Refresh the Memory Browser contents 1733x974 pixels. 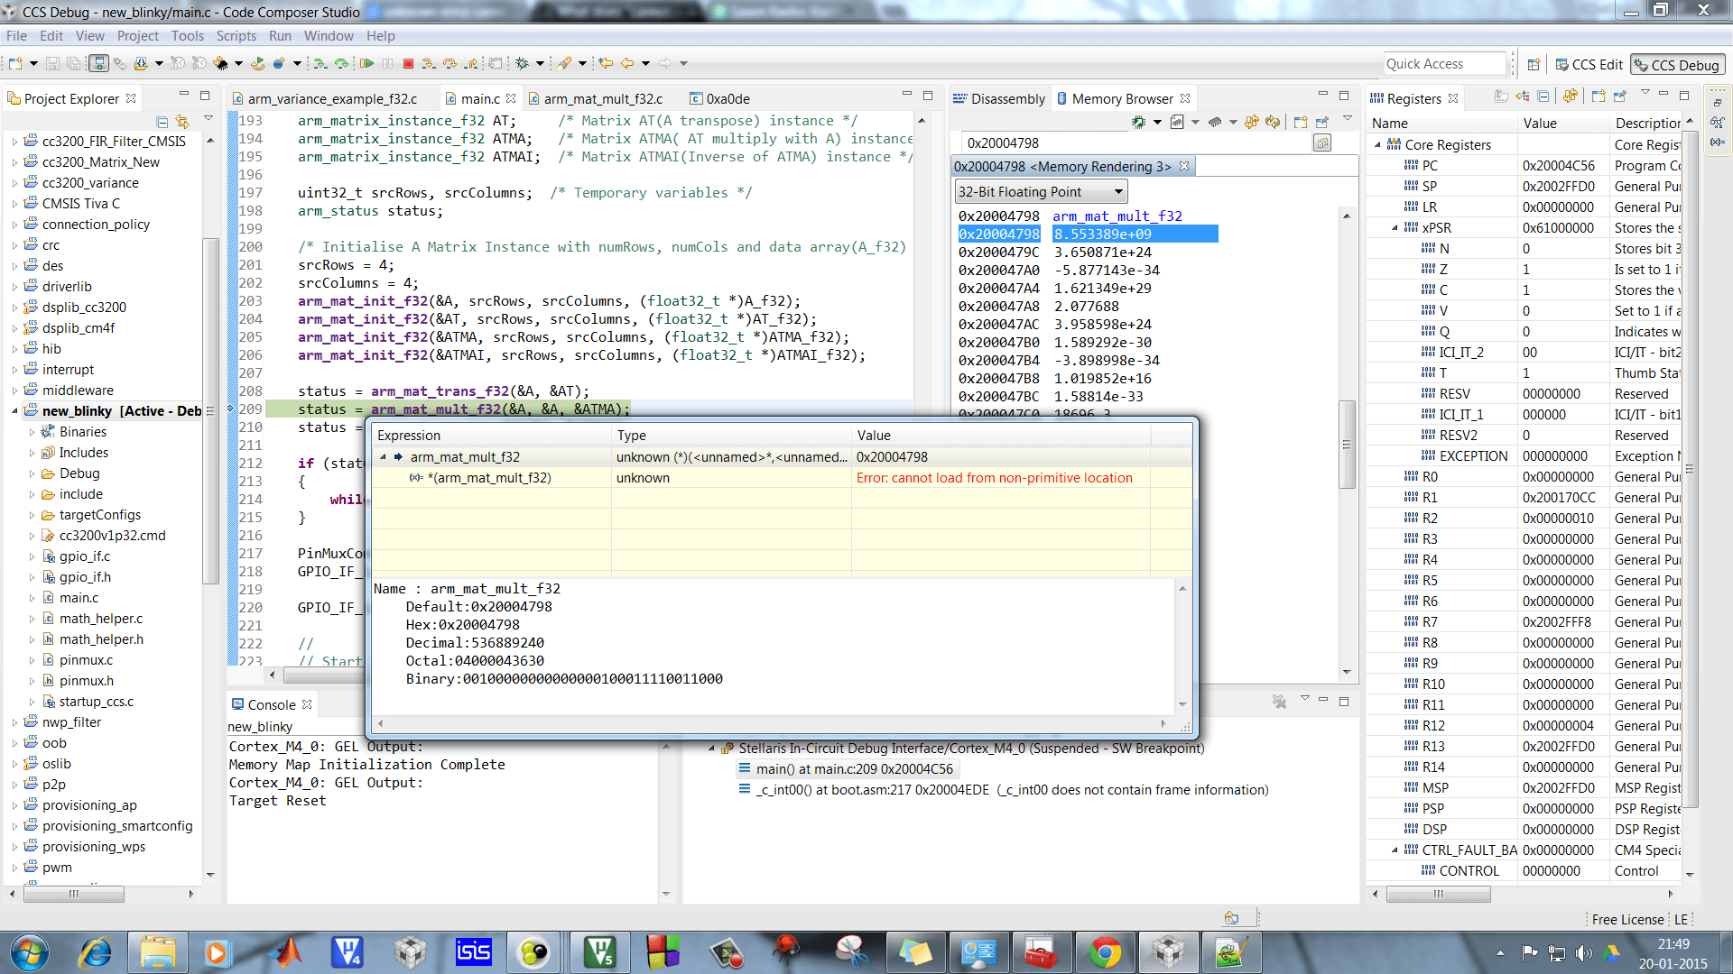(1273, 122)
